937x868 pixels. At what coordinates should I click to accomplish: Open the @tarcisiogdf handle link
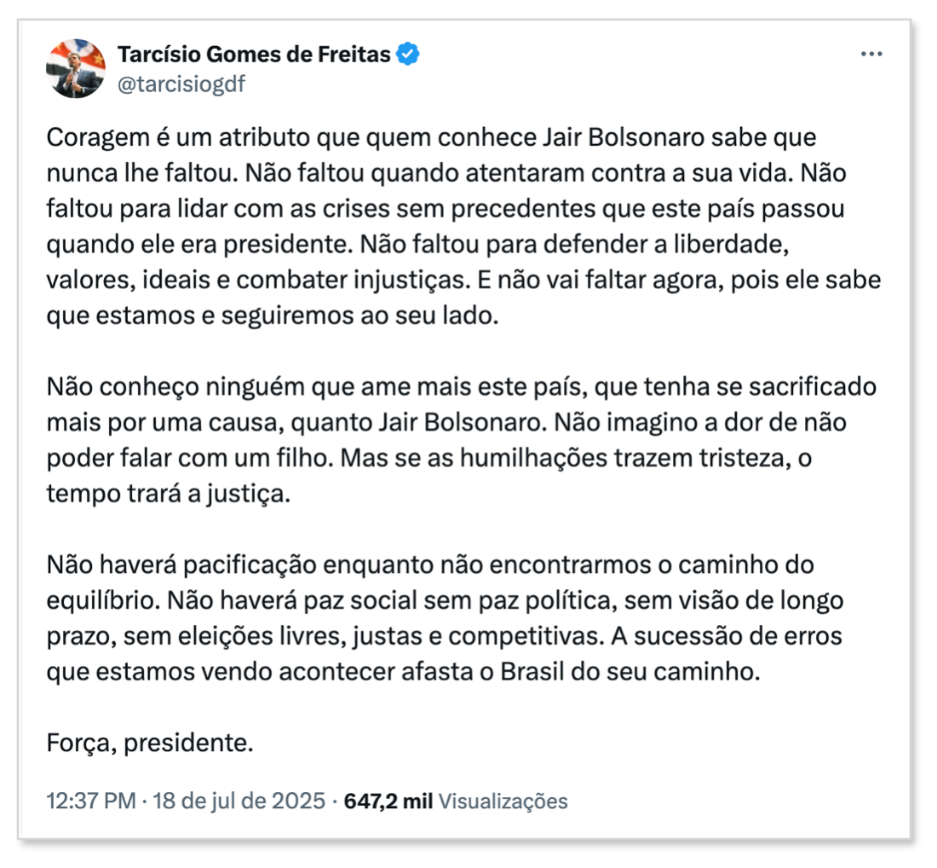181,84
